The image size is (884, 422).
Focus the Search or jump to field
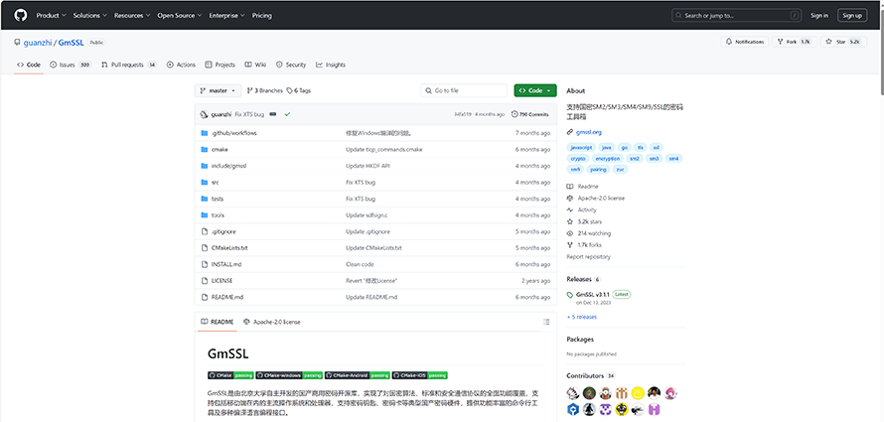[x=736, y=16]
